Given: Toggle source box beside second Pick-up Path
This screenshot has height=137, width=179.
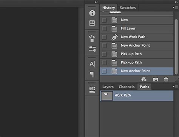Looking at the screenshot, I should point(104,62).
